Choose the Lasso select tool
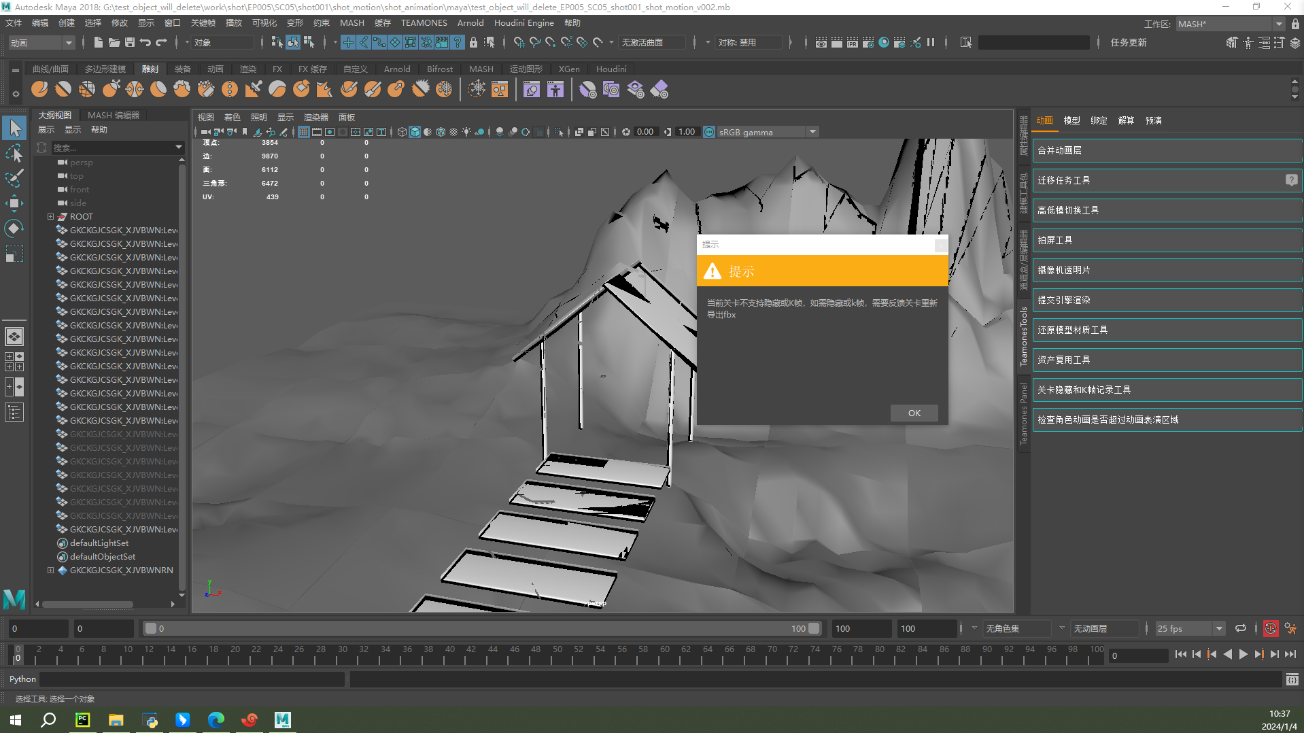The height and width of the screenshot is (733, 1304). coord(14,154)
